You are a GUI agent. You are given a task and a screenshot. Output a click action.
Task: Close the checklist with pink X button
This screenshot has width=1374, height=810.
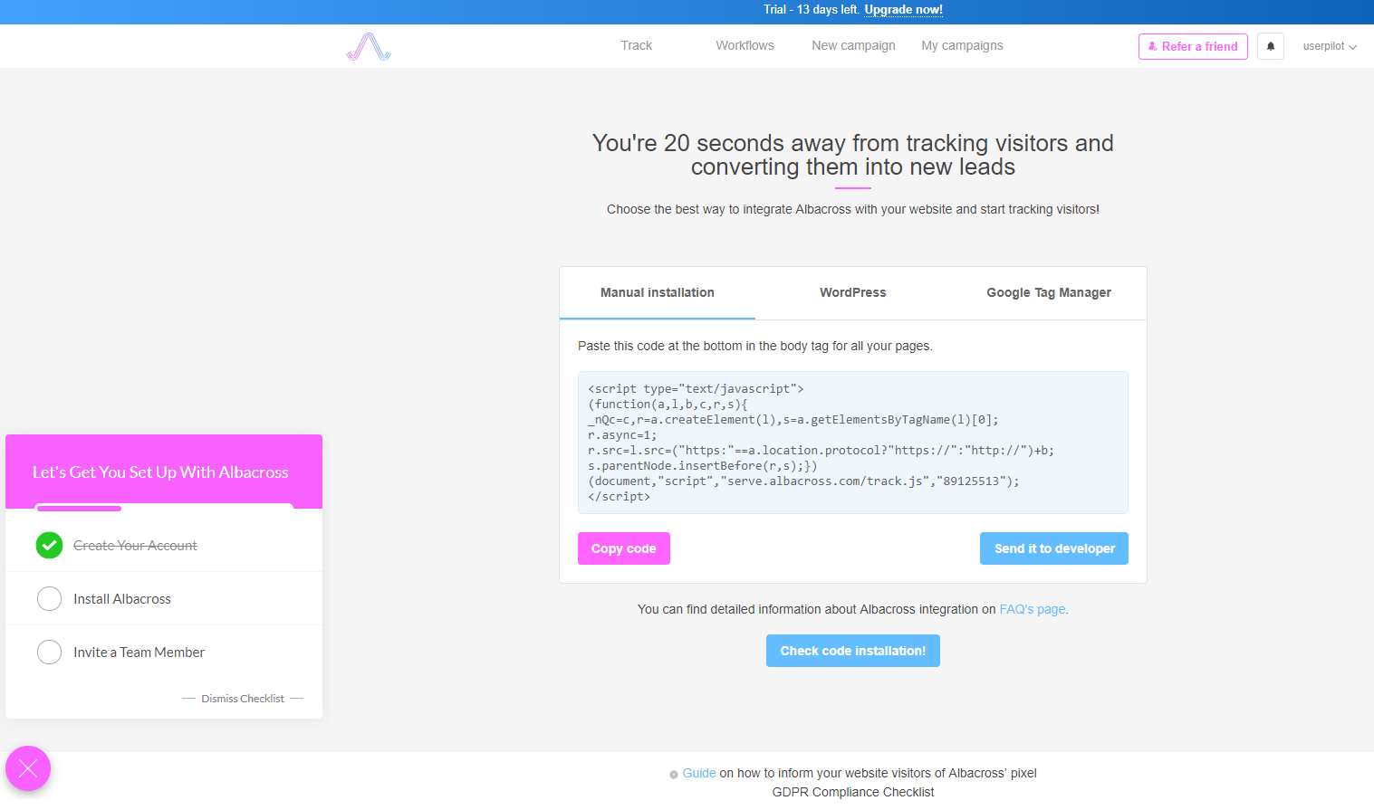tap(28, 768)
